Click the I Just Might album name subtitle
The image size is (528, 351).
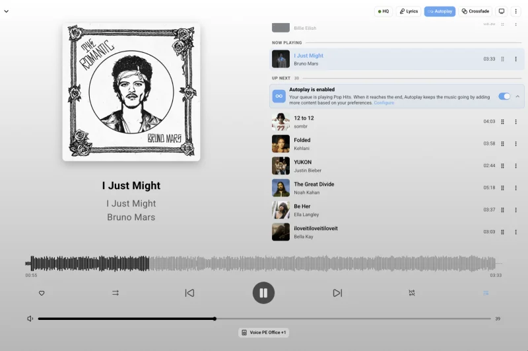131,204
